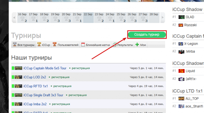
Task: Click Liquid's Soviet flag icon
Action: pos(181,71)
